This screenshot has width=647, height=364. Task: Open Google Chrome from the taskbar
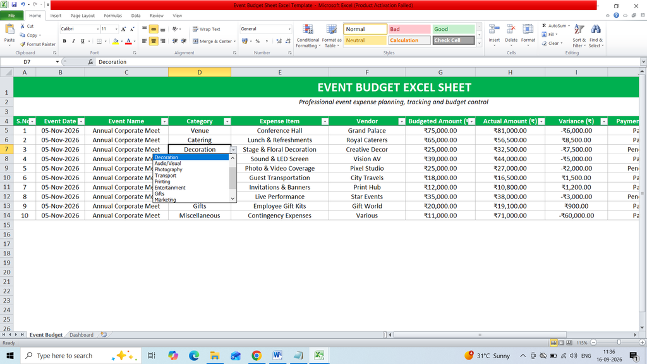click(257, 355)
